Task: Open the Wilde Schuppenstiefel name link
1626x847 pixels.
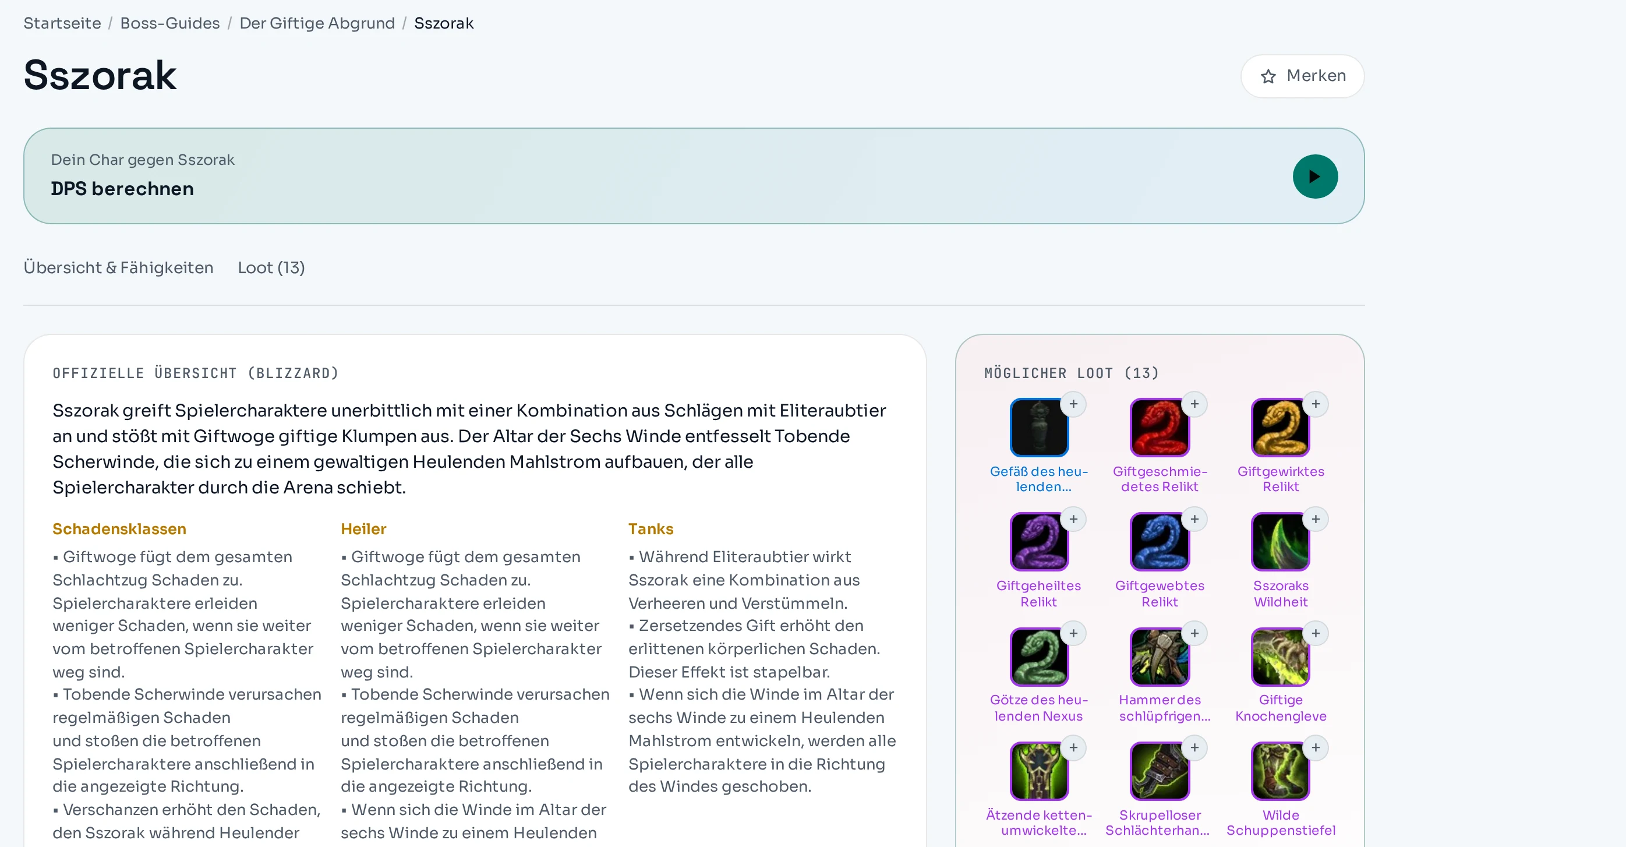Action: click(1280, 823)
